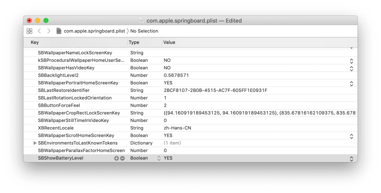
Task: Expand SBEnvironmentsToLastKnownTokens dictionary
Action: tap(35, 143)
